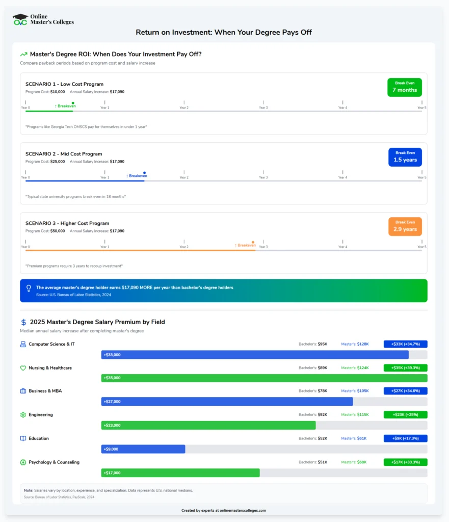
Task: Click the Scenario 3 orange breakeven dot
Action: coord(253,242)
